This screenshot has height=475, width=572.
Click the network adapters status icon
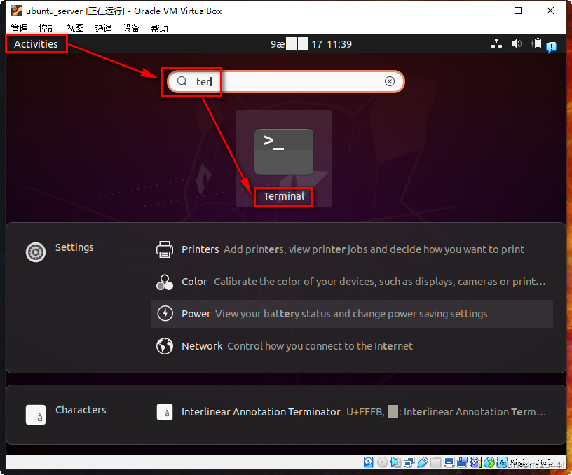point(409,462)
